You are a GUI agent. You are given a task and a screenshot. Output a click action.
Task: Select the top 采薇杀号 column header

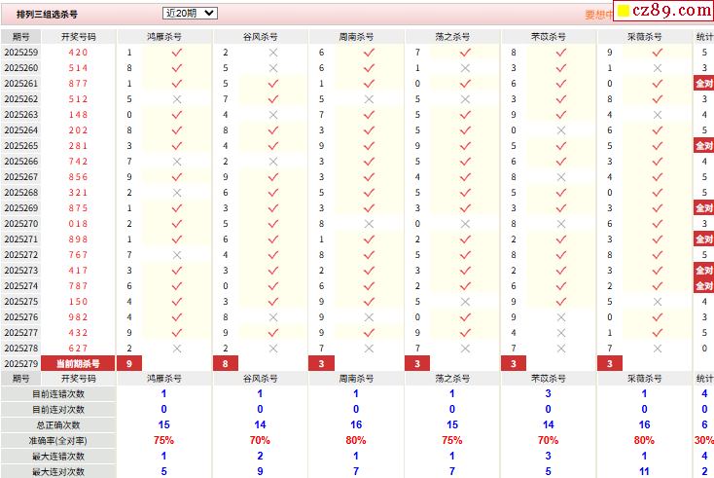coord(644,36)
